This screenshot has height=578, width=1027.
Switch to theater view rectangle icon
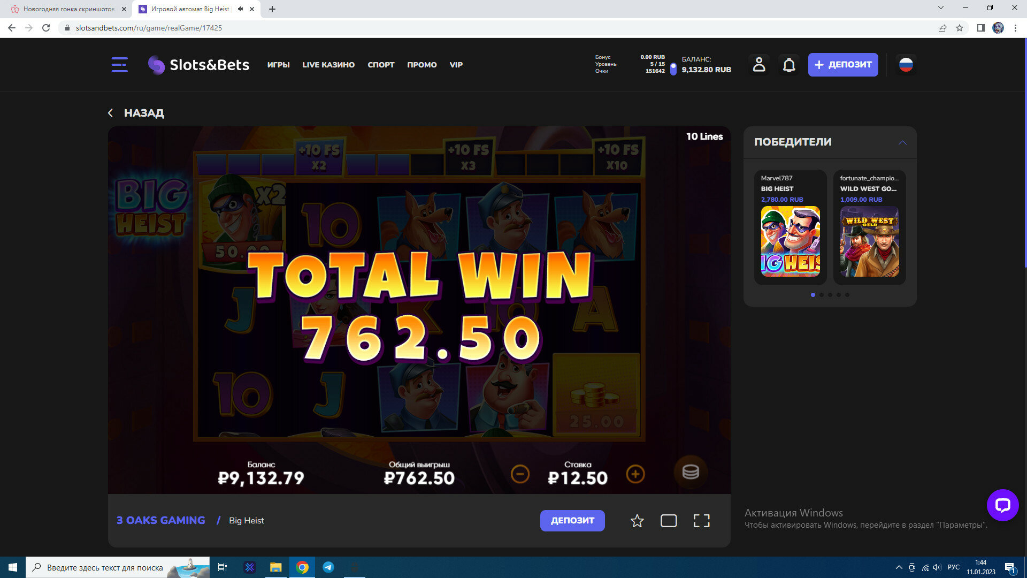[x=669, y=521]
